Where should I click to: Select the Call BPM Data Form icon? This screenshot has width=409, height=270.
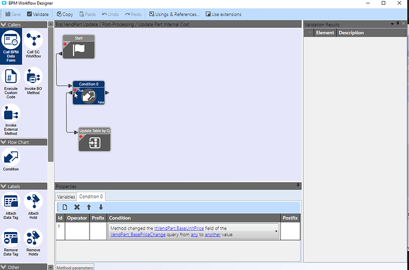tap(11, 46)
